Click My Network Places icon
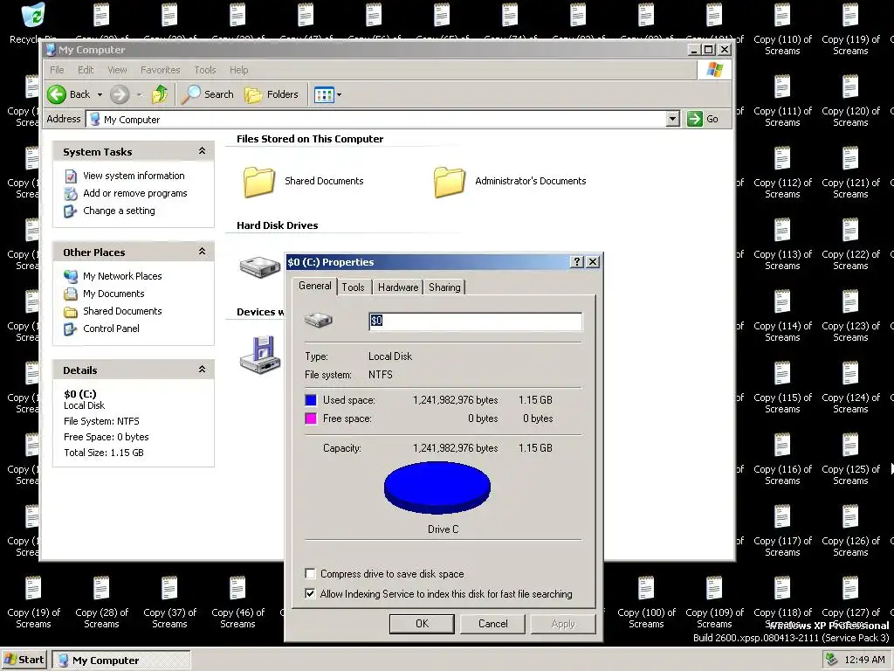The width and height of the screenshot is (894, 671). pos(71,276)
